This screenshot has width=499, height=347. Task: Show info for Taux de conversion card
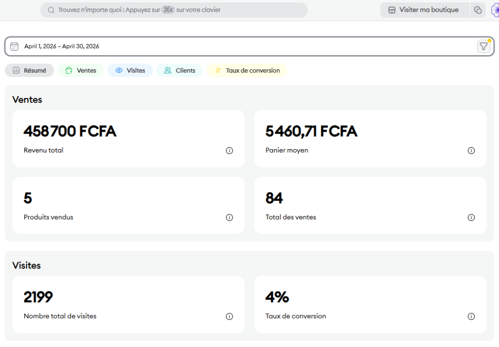471,316
